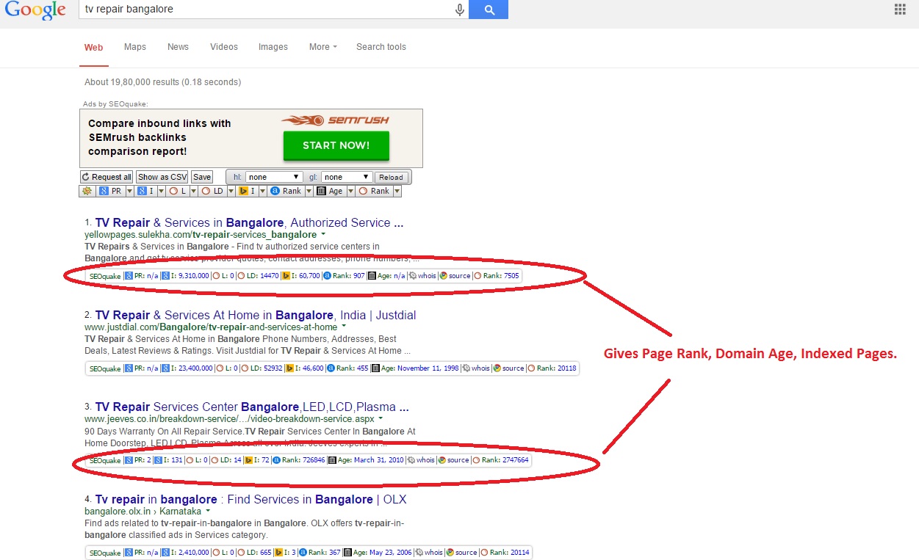Viewport: 919px width, 560px height.
Task: Click whois in the Sulekha result bar
Action: pos(422,276)
